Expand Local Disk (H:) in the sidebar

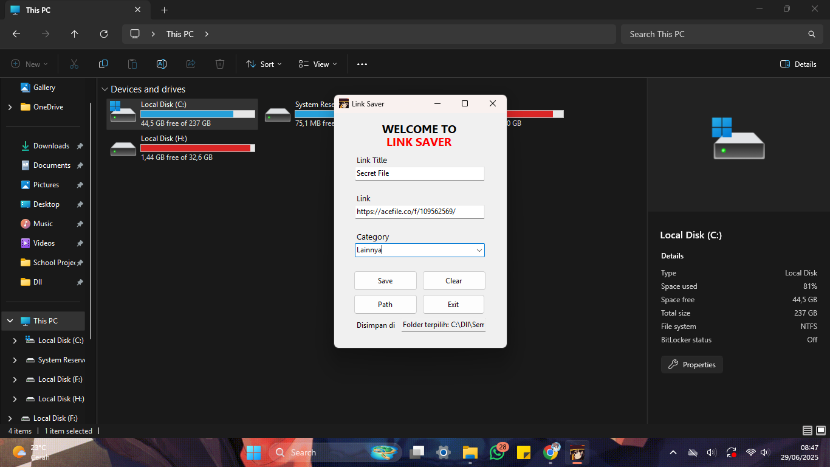click(15, 398)
